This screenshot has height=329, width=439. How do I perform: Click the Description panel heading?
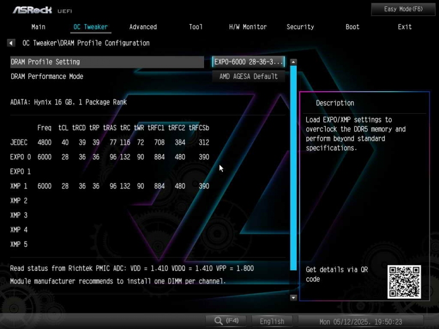(x=335, y=103)
